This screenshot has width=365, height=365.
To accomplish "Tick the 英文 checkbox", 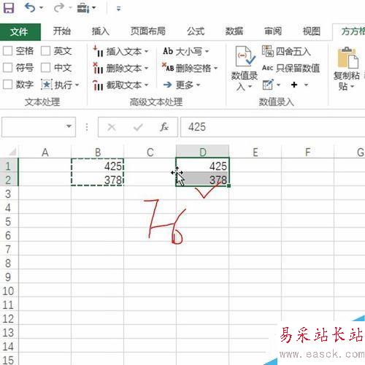I will [x=45, y=51].
